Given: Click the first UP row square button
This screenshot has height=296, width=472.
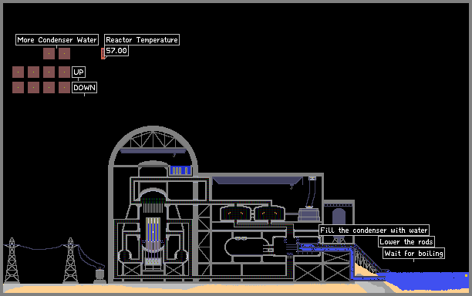Looking at the screenshot, I should [18, 72].
